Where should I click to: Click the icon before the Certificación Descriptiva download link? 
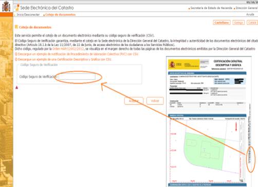[x=16, y=59]
